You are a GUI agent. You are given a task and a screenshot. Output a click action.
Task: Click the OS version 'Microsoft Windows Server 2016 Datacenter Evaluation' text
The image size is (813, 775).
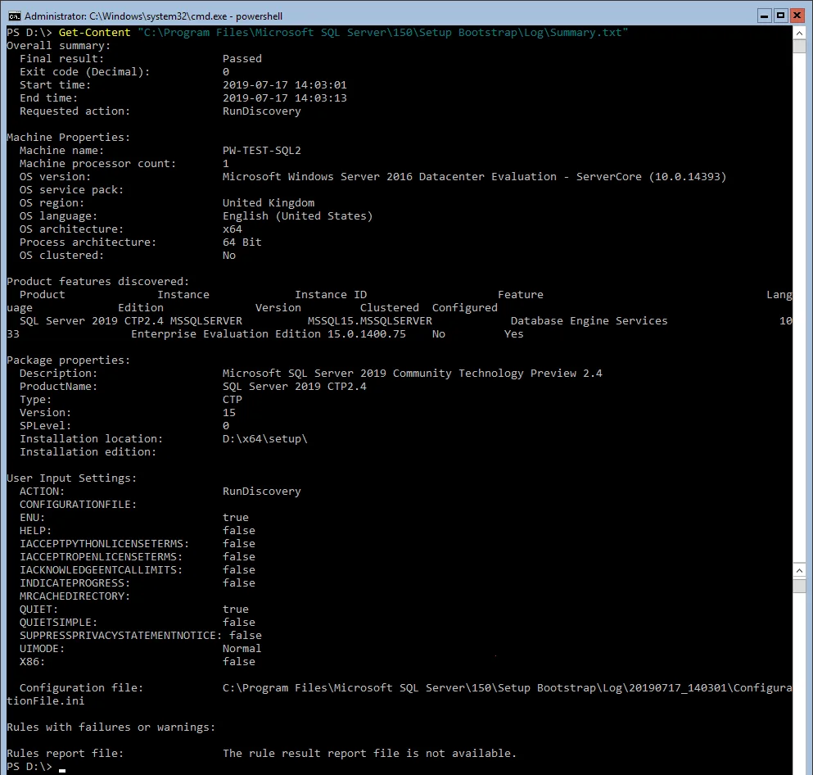390,177
